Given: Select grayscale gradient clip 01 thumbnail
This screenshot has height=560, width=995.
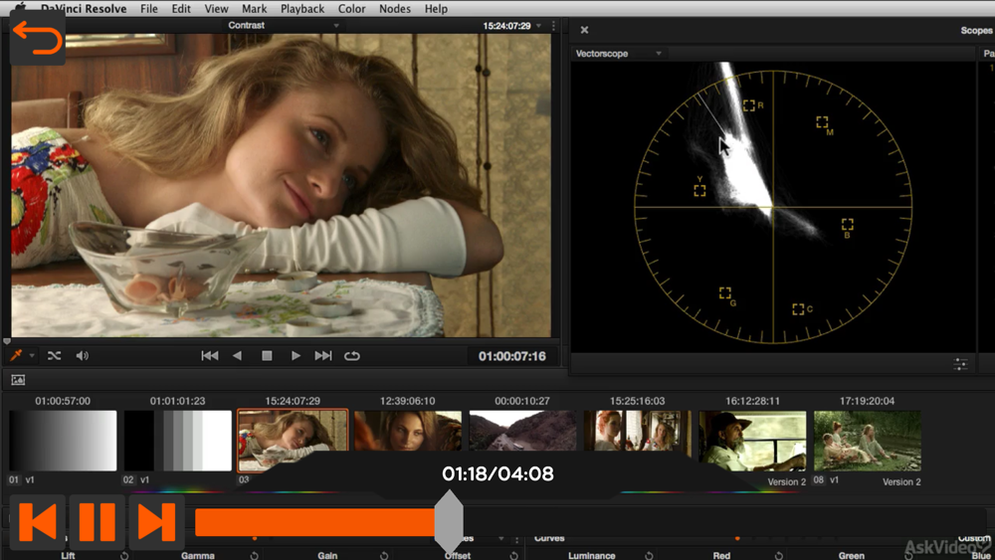Looking at the screenshot, I should pyautogui.click(x=63, y=440).
